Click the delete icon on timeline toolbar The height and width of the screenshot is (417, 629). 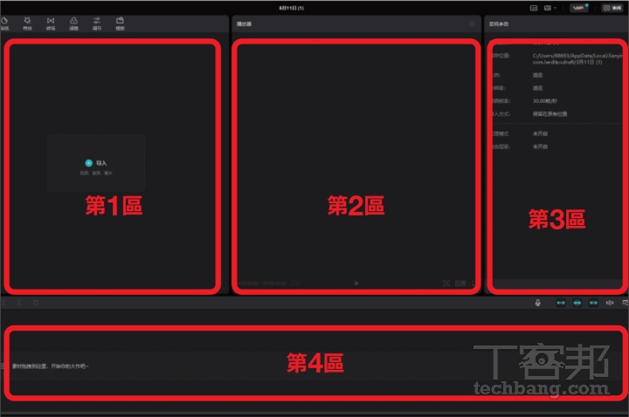click(x=35, y=303)
